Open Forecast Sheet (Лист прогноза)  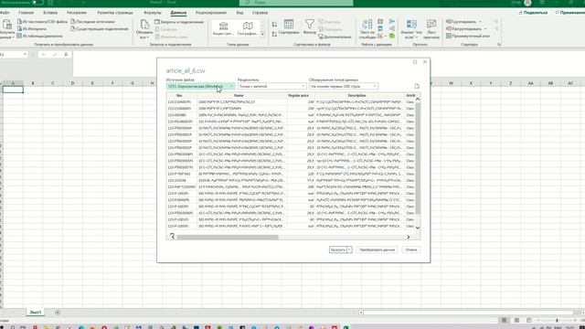(431, 29)
